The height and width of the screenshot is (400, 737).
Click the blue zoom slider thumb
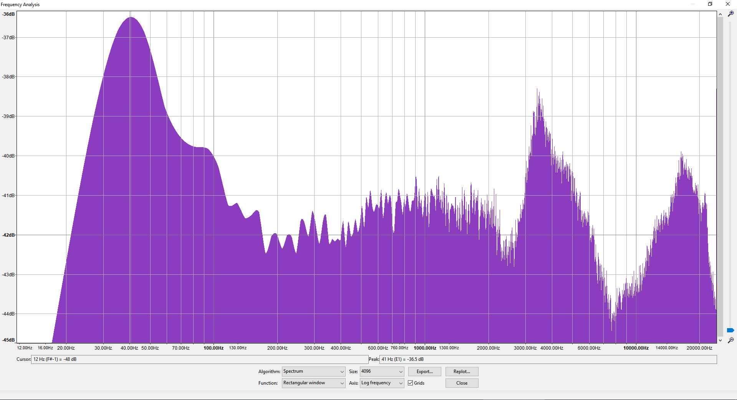tap(730, 330)
